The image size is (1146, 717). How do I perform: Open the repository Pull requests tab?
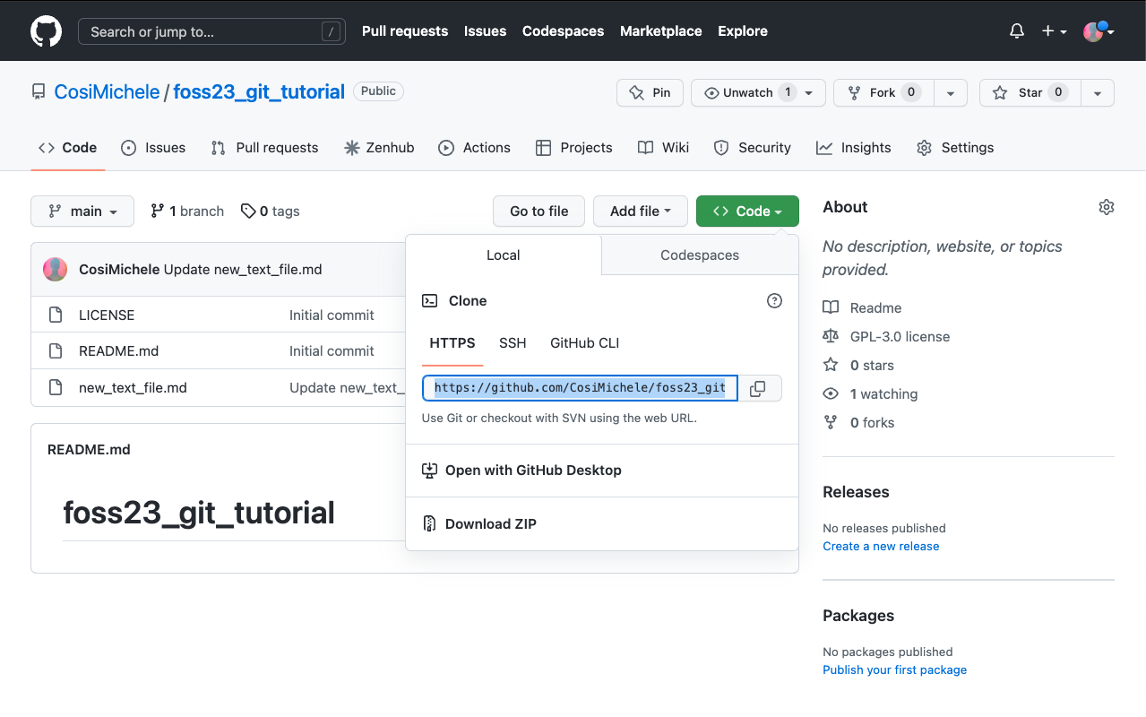[x=264, y=148]
